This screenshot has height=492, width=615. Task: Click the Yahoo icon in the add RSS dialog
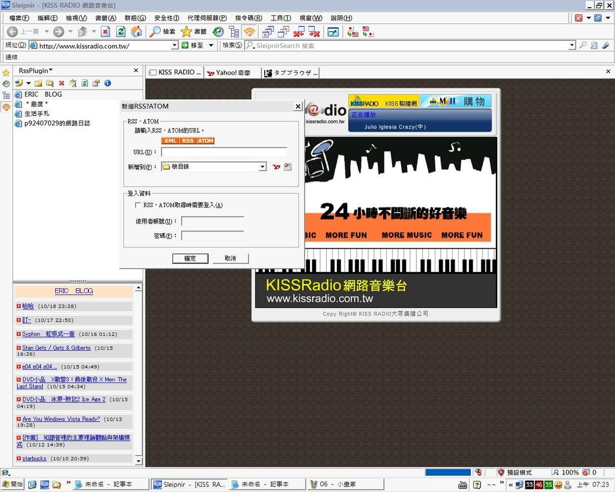(276, 167)
